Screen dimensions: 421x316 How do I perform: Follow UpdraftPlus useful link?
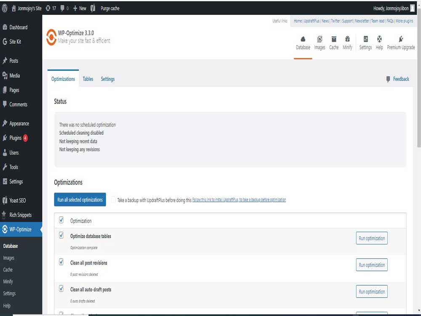tap(312, 21)
